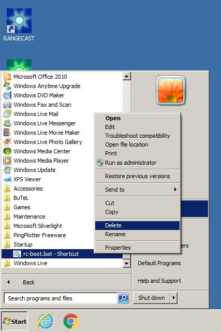Open the Microsoft Office 2010 icon

coord(7,77)
